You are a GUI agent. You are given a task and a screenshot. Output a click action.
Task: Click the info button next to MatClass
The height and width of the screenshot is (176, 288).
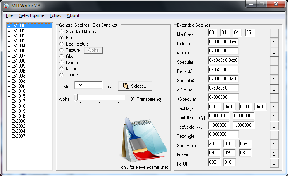click(x=274, y=33)
